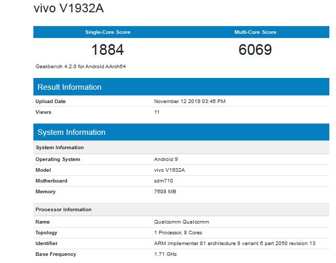This screenshot has width=336, height=263.
Task: Select the Qualcomm Qualcomm processor name
Action: [181, 222]
